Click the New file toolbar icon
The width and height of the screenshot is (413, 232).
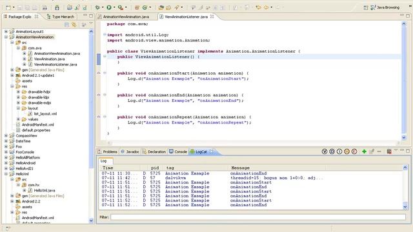8,8
